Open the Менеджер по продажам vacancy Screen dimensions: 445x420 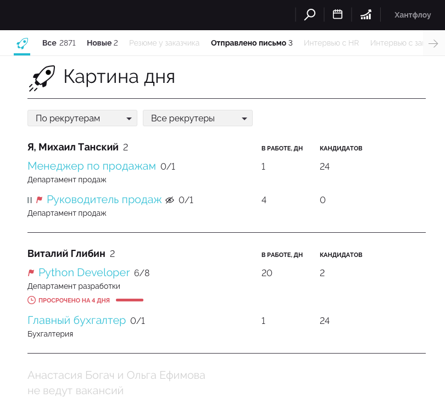point(91,165)
